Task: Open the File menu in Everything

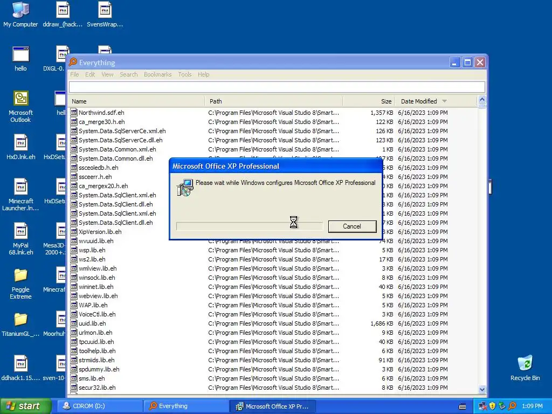Action: (x=74, y=74)
